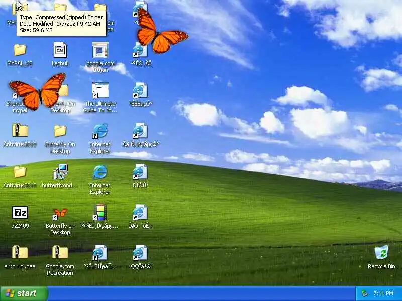Click the 'Recycle Bin' label text

(x=381, y=266)
